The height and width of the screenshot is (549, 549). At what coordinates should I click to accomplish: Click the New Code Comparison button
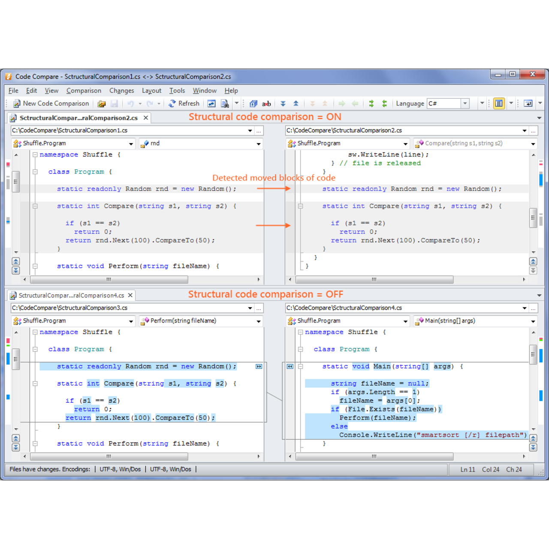pyautogui.click(x=51, y=103)
